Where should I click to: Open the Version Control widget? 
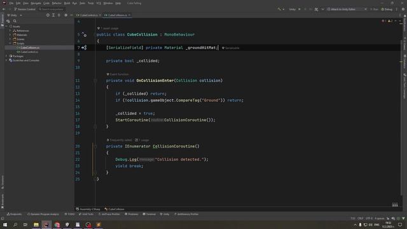tap(25, 9)
